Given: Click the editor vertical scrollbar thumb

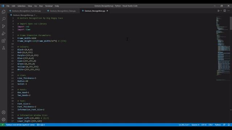Looking at the screenshot, I should pyautogui.click(x=231, y=23).
